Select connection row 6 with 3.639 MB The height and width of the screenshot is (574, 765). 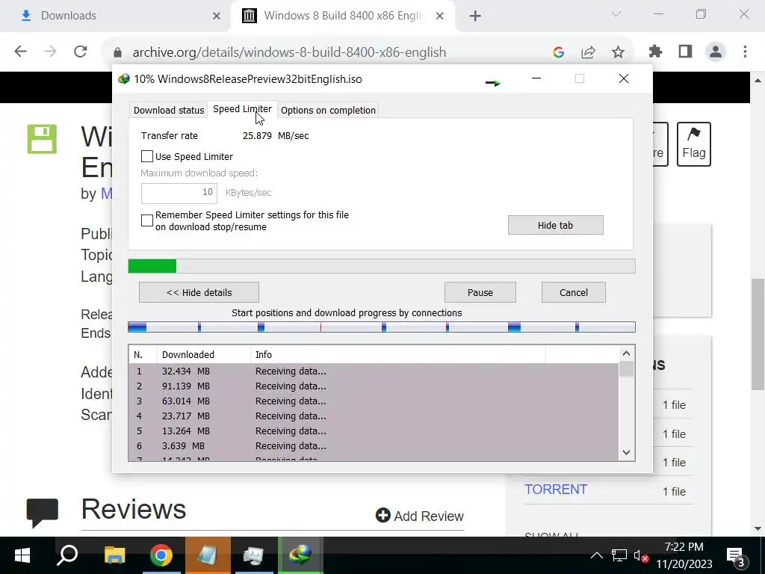374,446
